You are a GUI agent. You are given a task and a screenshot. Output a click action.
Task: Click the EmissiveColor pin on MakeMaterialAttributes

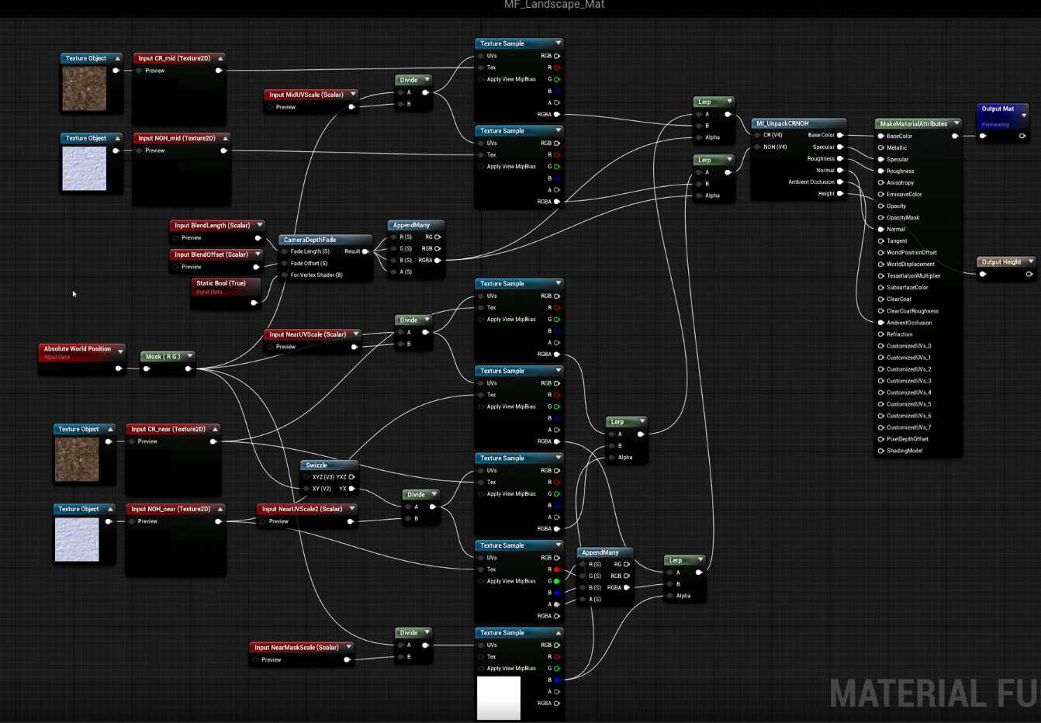[881, 194]
